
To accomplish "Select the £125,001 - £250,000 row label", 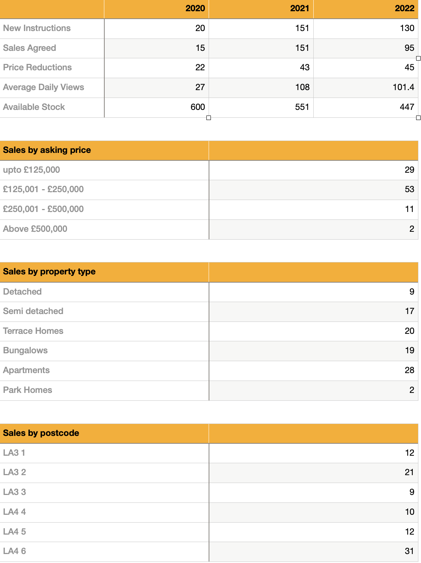I will click(x=43, y=190).
